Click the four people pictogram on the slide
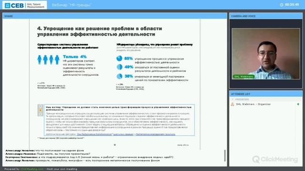This screenshot has width=305, height=171. [48, 60]
